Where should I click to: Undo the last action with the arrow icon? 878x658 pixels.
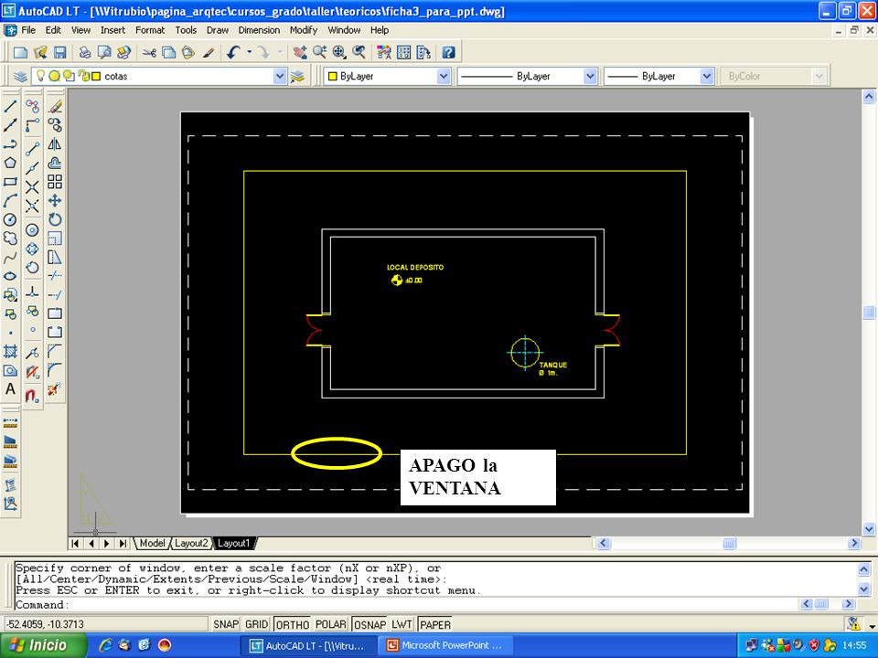tap(233, 53)
